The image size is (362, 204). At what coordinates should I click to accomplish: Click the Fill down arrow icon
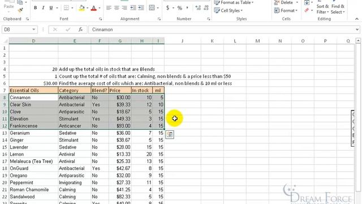click(x=307, y=3)
